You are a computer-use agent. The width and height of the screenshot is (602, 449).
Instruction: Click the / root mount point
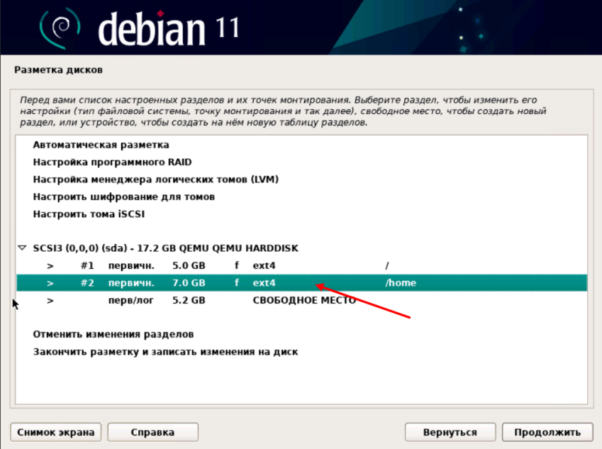(387, 266)
